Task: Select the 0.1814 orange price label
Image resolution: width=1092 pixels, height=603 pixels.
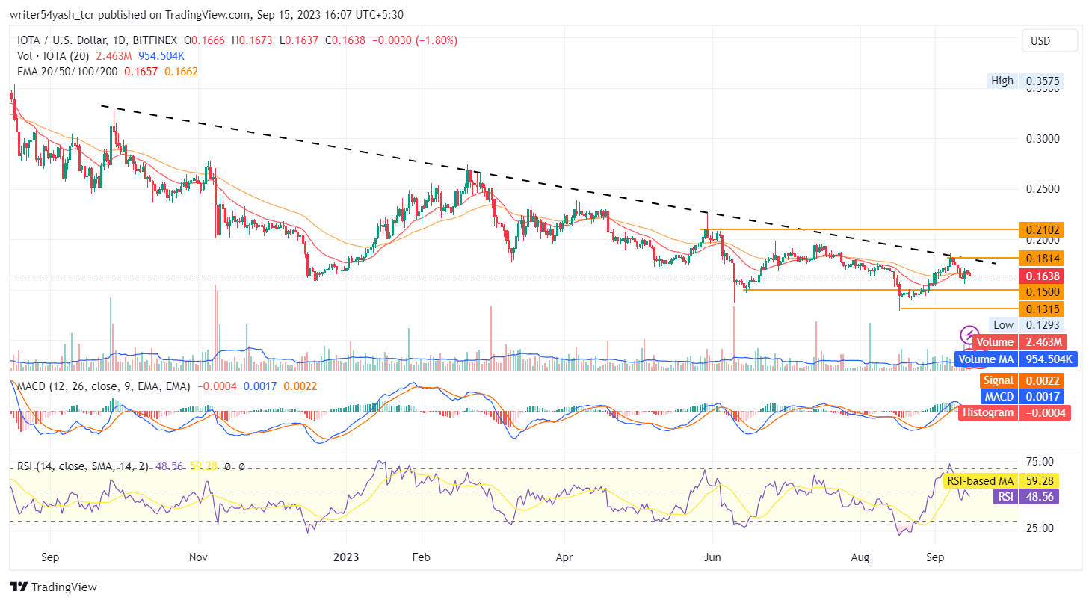Action: pos(1043,258)
